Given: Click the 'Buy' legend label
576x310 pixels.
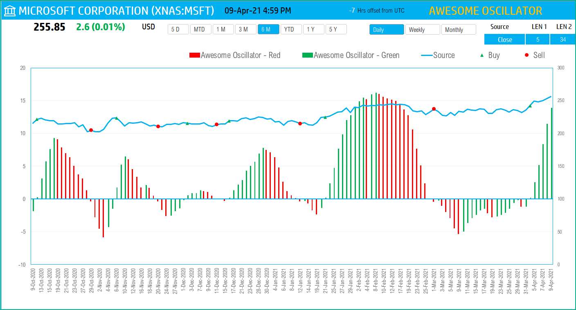Looking at the screenshot, I should pyautogui.click(x=494, y=55).
